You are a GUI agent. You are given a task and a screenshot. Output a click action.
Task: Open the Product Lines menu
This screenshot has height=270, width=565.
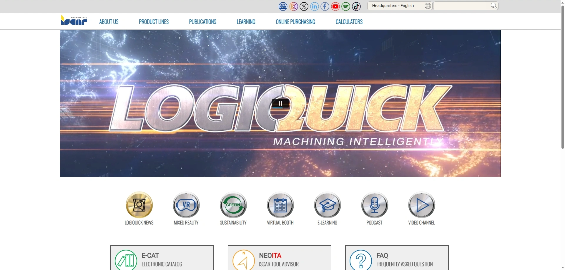tap(154, 22)
